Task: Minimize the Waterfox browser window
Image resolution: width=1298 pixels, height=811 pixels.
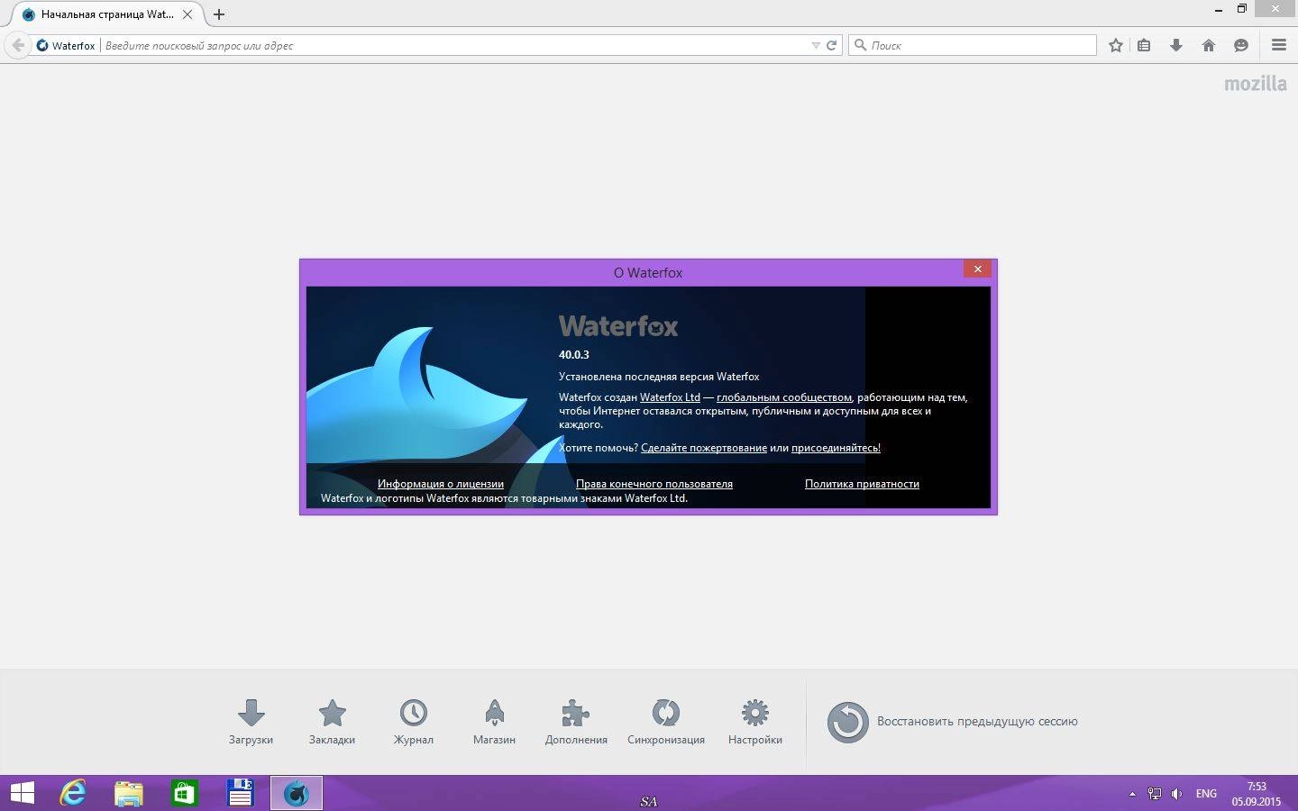Action: [x=1220, y=9]
